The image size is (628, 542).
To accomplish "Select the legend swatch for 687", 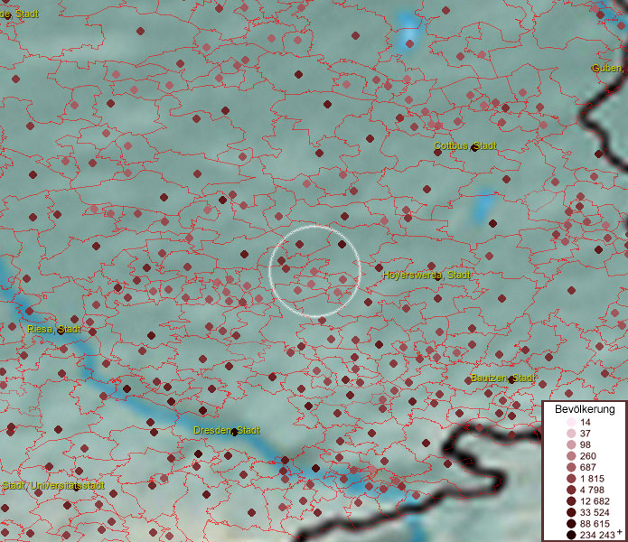I will [571, 467].
